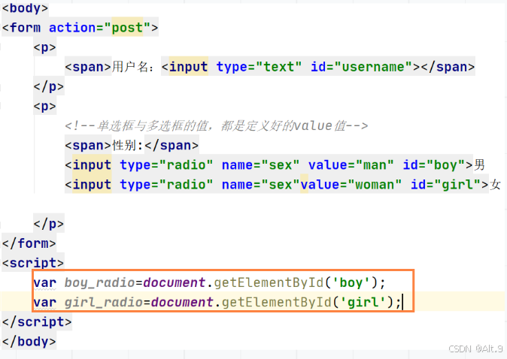The height and width of the screenshot is (359, 507).
Task: Click the 性别: label text
Action: [128, 145]
